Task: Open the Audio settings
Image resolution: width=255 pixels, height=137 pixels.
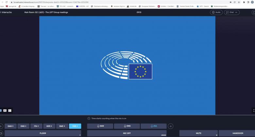Action: (x=216, y=12)
